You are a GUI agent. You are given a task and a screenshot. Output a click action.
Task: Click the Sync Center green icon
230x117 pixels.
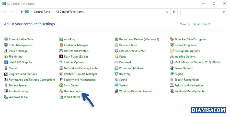tap(61, 85)
